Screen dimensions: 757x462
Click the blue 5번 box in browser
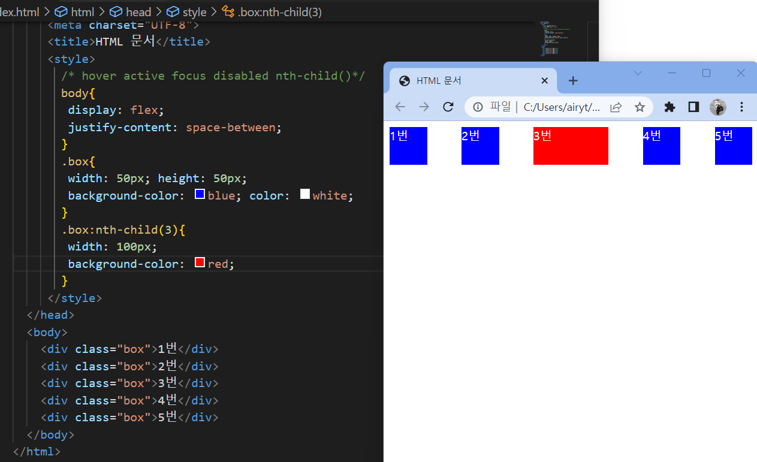pyautogui.click(x=734, y=146)
